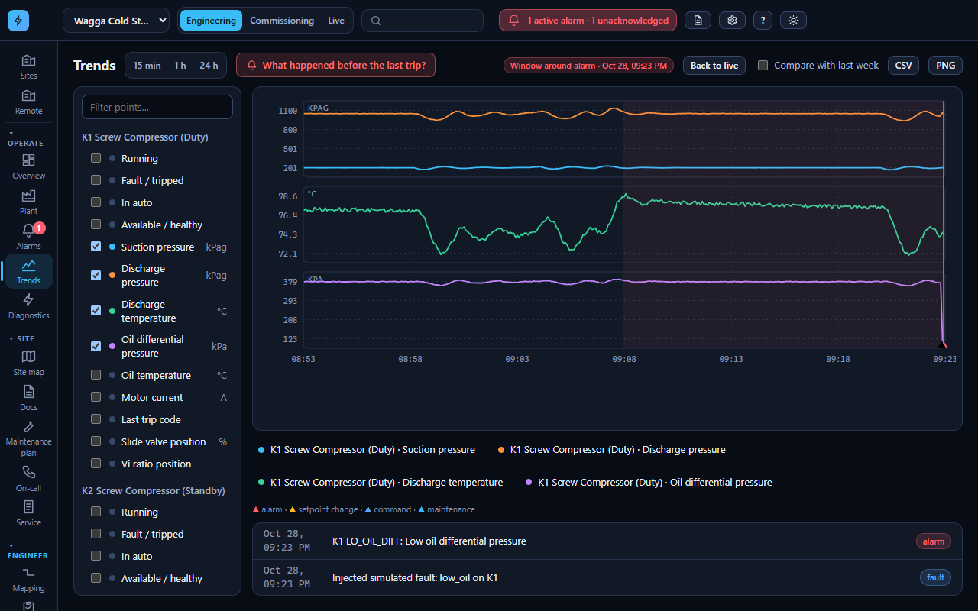Viewport: 978px width, 611px height.
Task: Collapse the ENGINEER sidebar section
Action: pyautogui.click(x=28, y=551)
